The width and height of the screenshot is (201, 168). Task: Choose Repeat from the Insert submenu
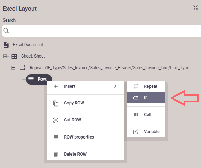pyautogui.click(x=146, y=86)
